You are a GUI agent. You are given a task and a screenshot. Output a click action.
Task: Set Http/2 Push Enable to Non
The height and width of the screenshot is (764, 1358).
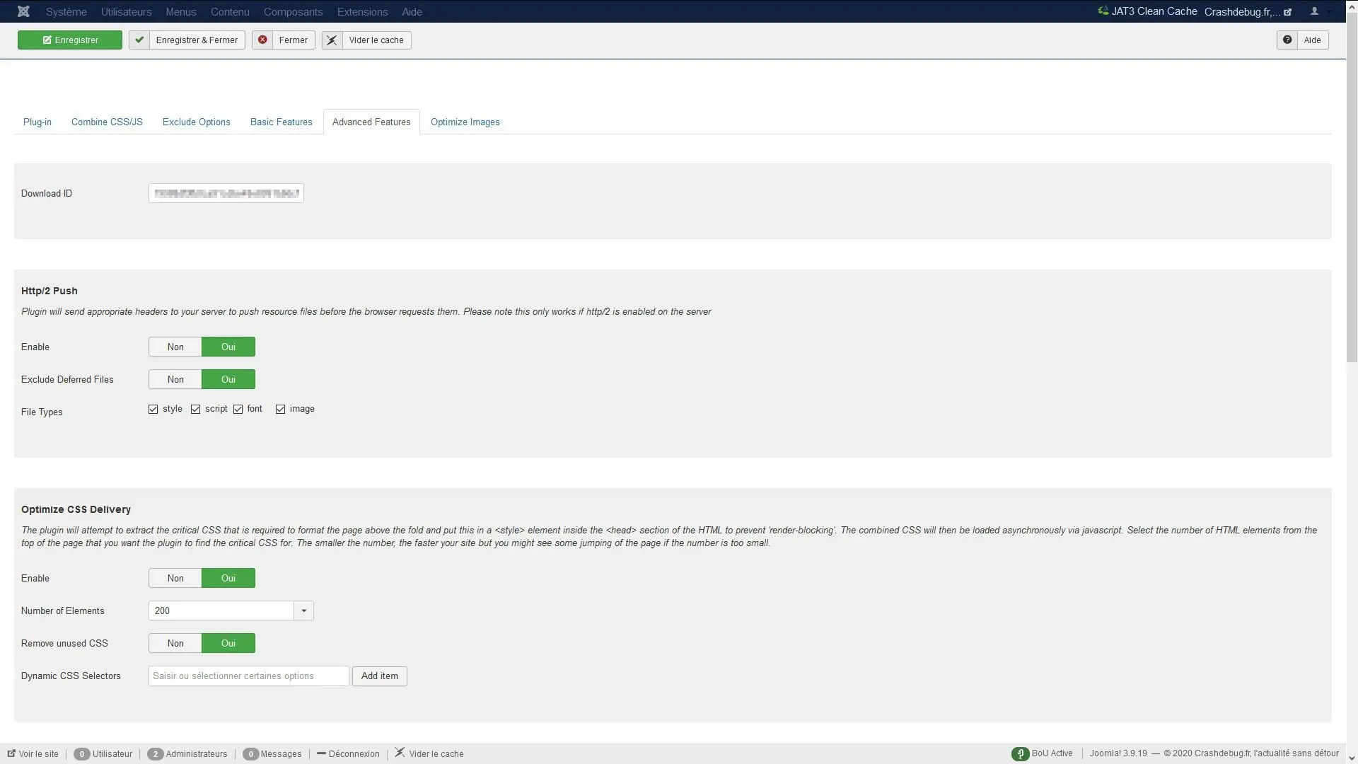175,347
